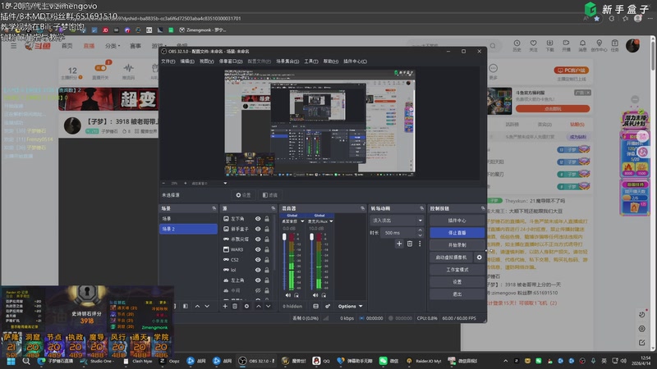Adjust the 500 ms duration stepper
The image size is (657, 369).
tap(420, 233)
